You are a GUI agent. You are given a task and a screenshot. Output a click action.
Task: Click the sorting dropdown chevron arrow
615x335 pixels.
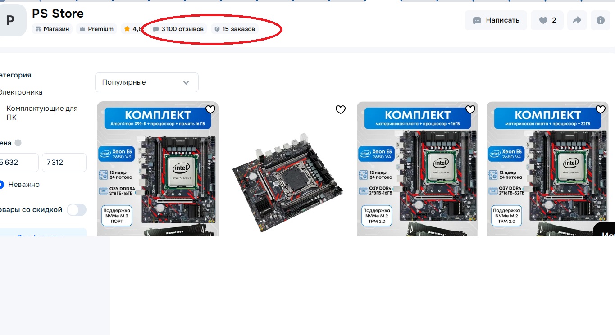[186, 83]
